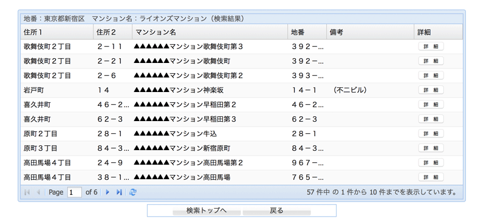Select the ２４－９ address cell

pos(113,163)
